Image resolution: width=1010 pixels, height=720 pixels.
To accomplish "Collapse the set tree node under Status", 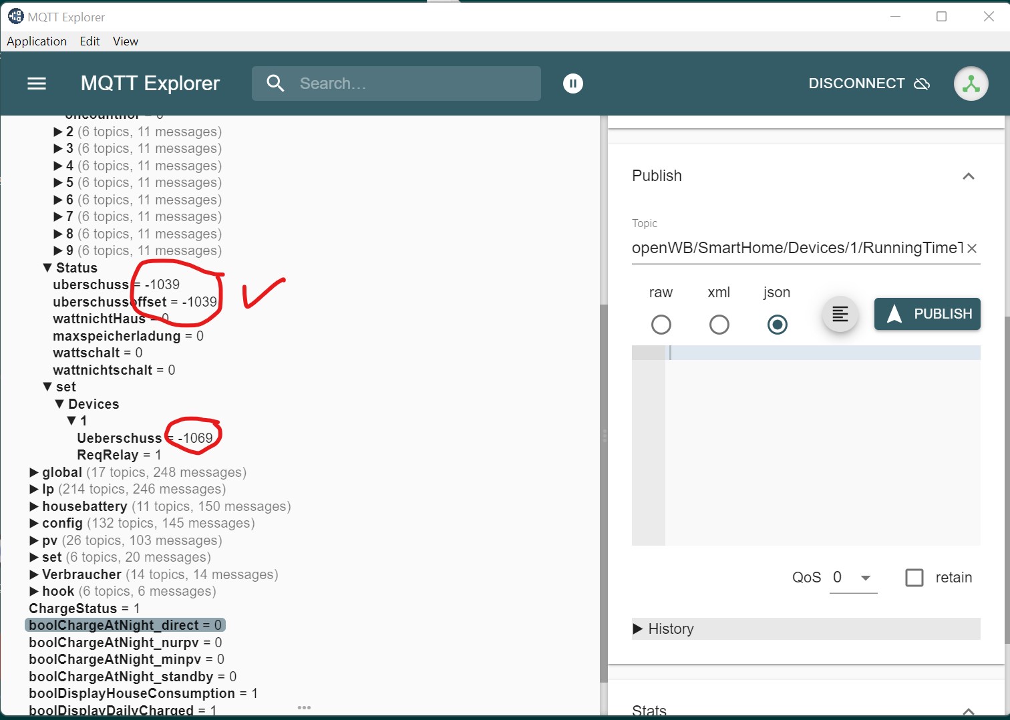I will [47, 387].
